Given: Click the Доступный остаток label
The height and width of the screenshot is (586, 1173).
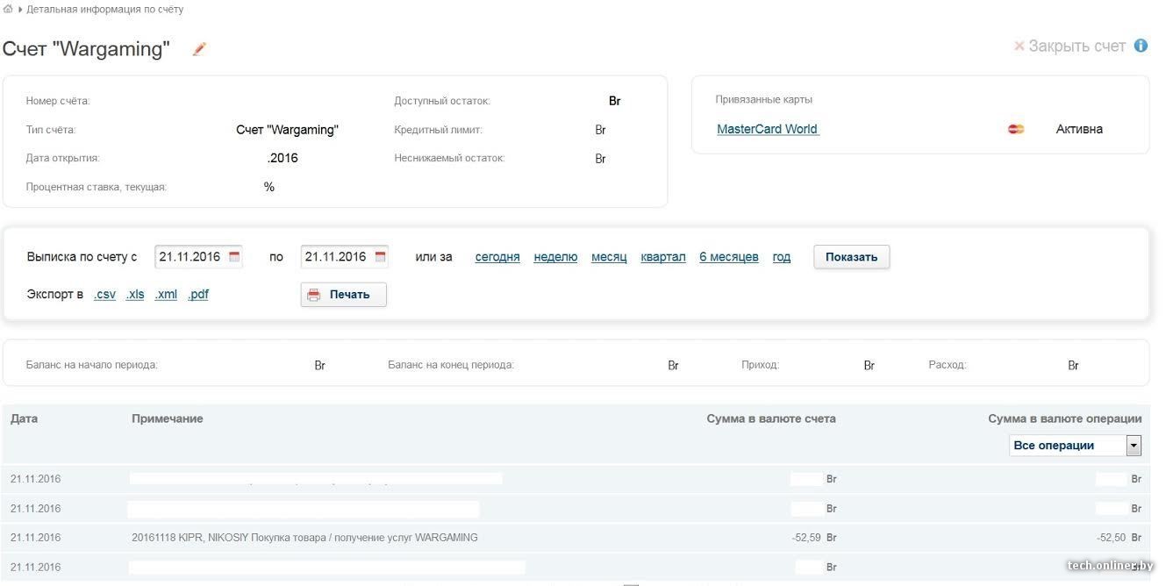Looking at the screenshot, I should pos(442,101).
